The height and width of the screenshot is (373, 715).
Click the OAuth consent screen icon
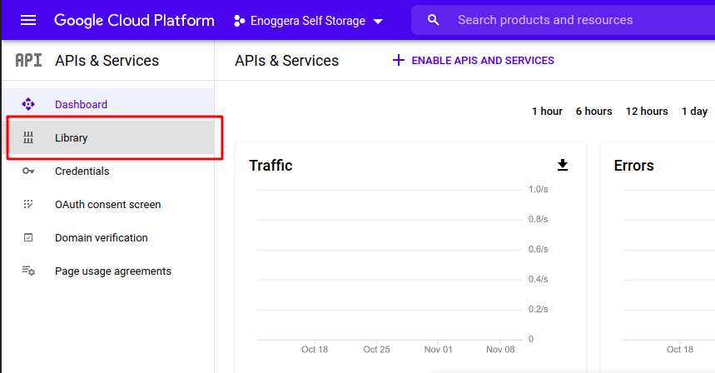[28, 204]
